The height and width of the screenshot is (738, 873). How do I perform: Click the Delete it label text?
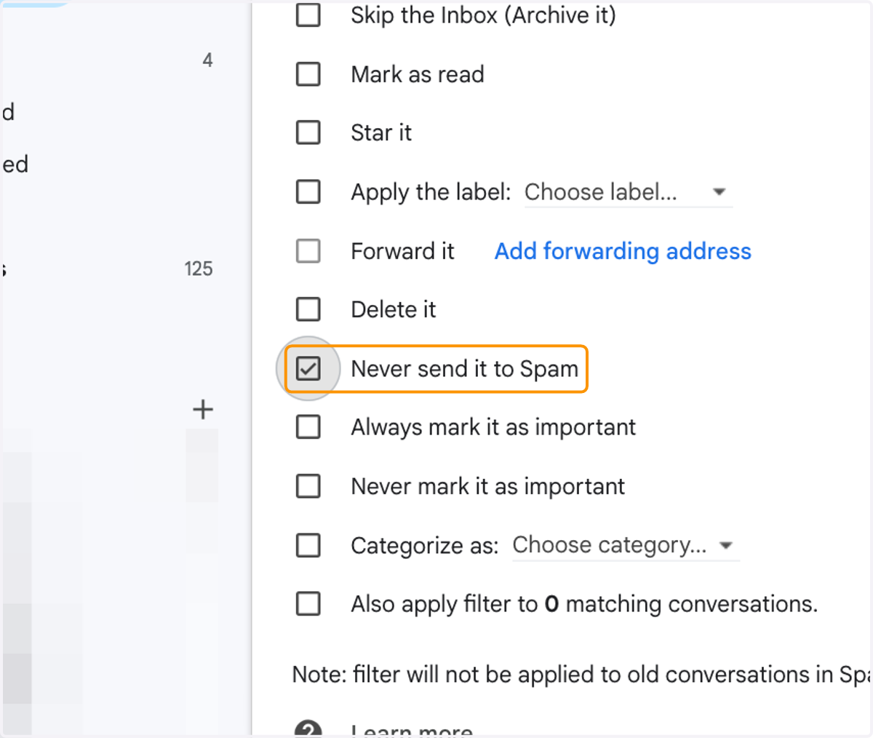394,310
